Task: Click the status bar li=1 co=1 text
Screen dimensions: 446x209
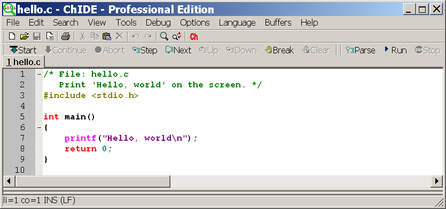Action: point(39,200)
